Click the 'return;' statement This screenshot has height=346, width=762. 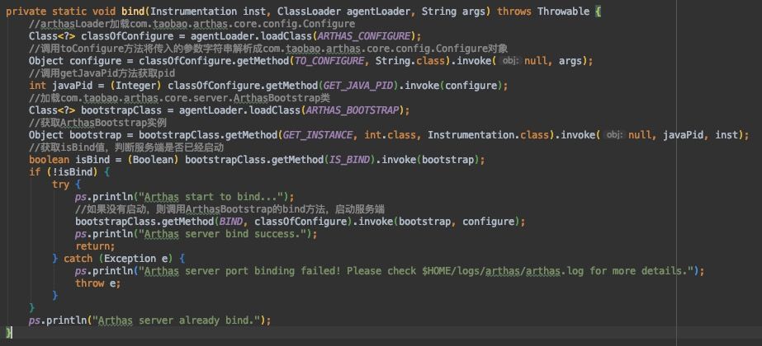click(95, 246)
